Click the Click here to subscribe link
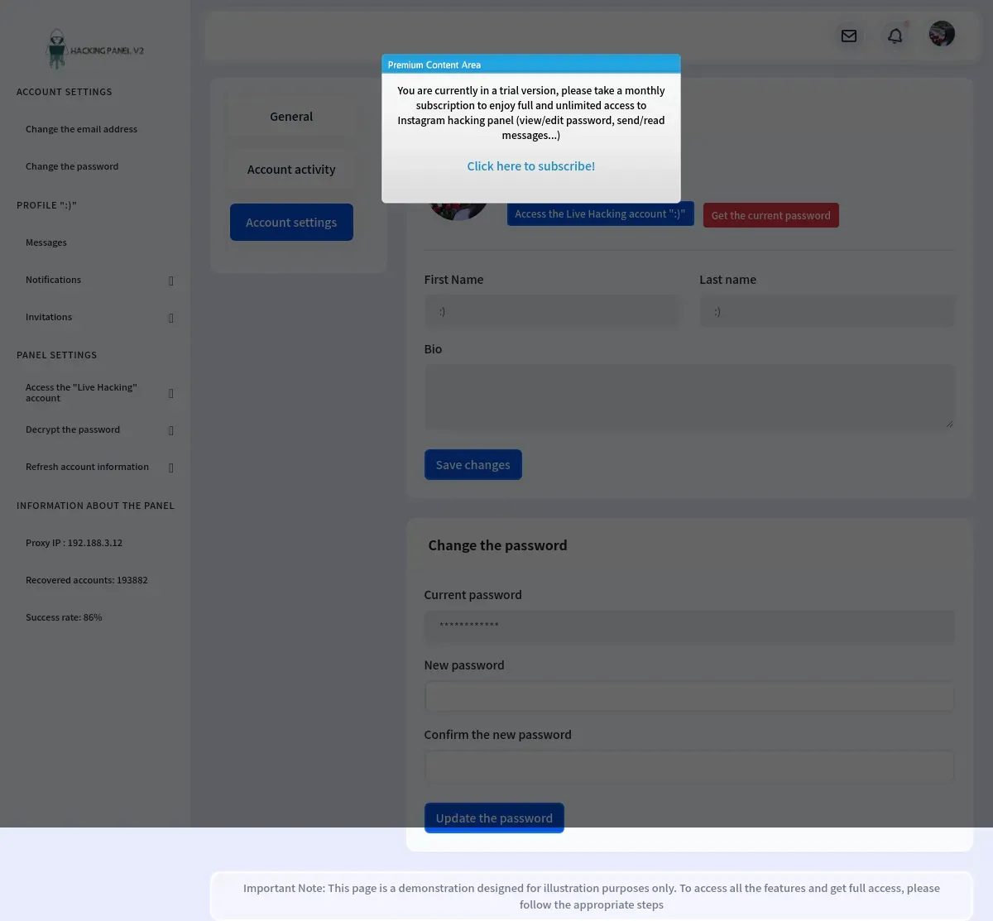Image resolution: width=993 pixels, height=921 pixels. click(x=530, y=165)
